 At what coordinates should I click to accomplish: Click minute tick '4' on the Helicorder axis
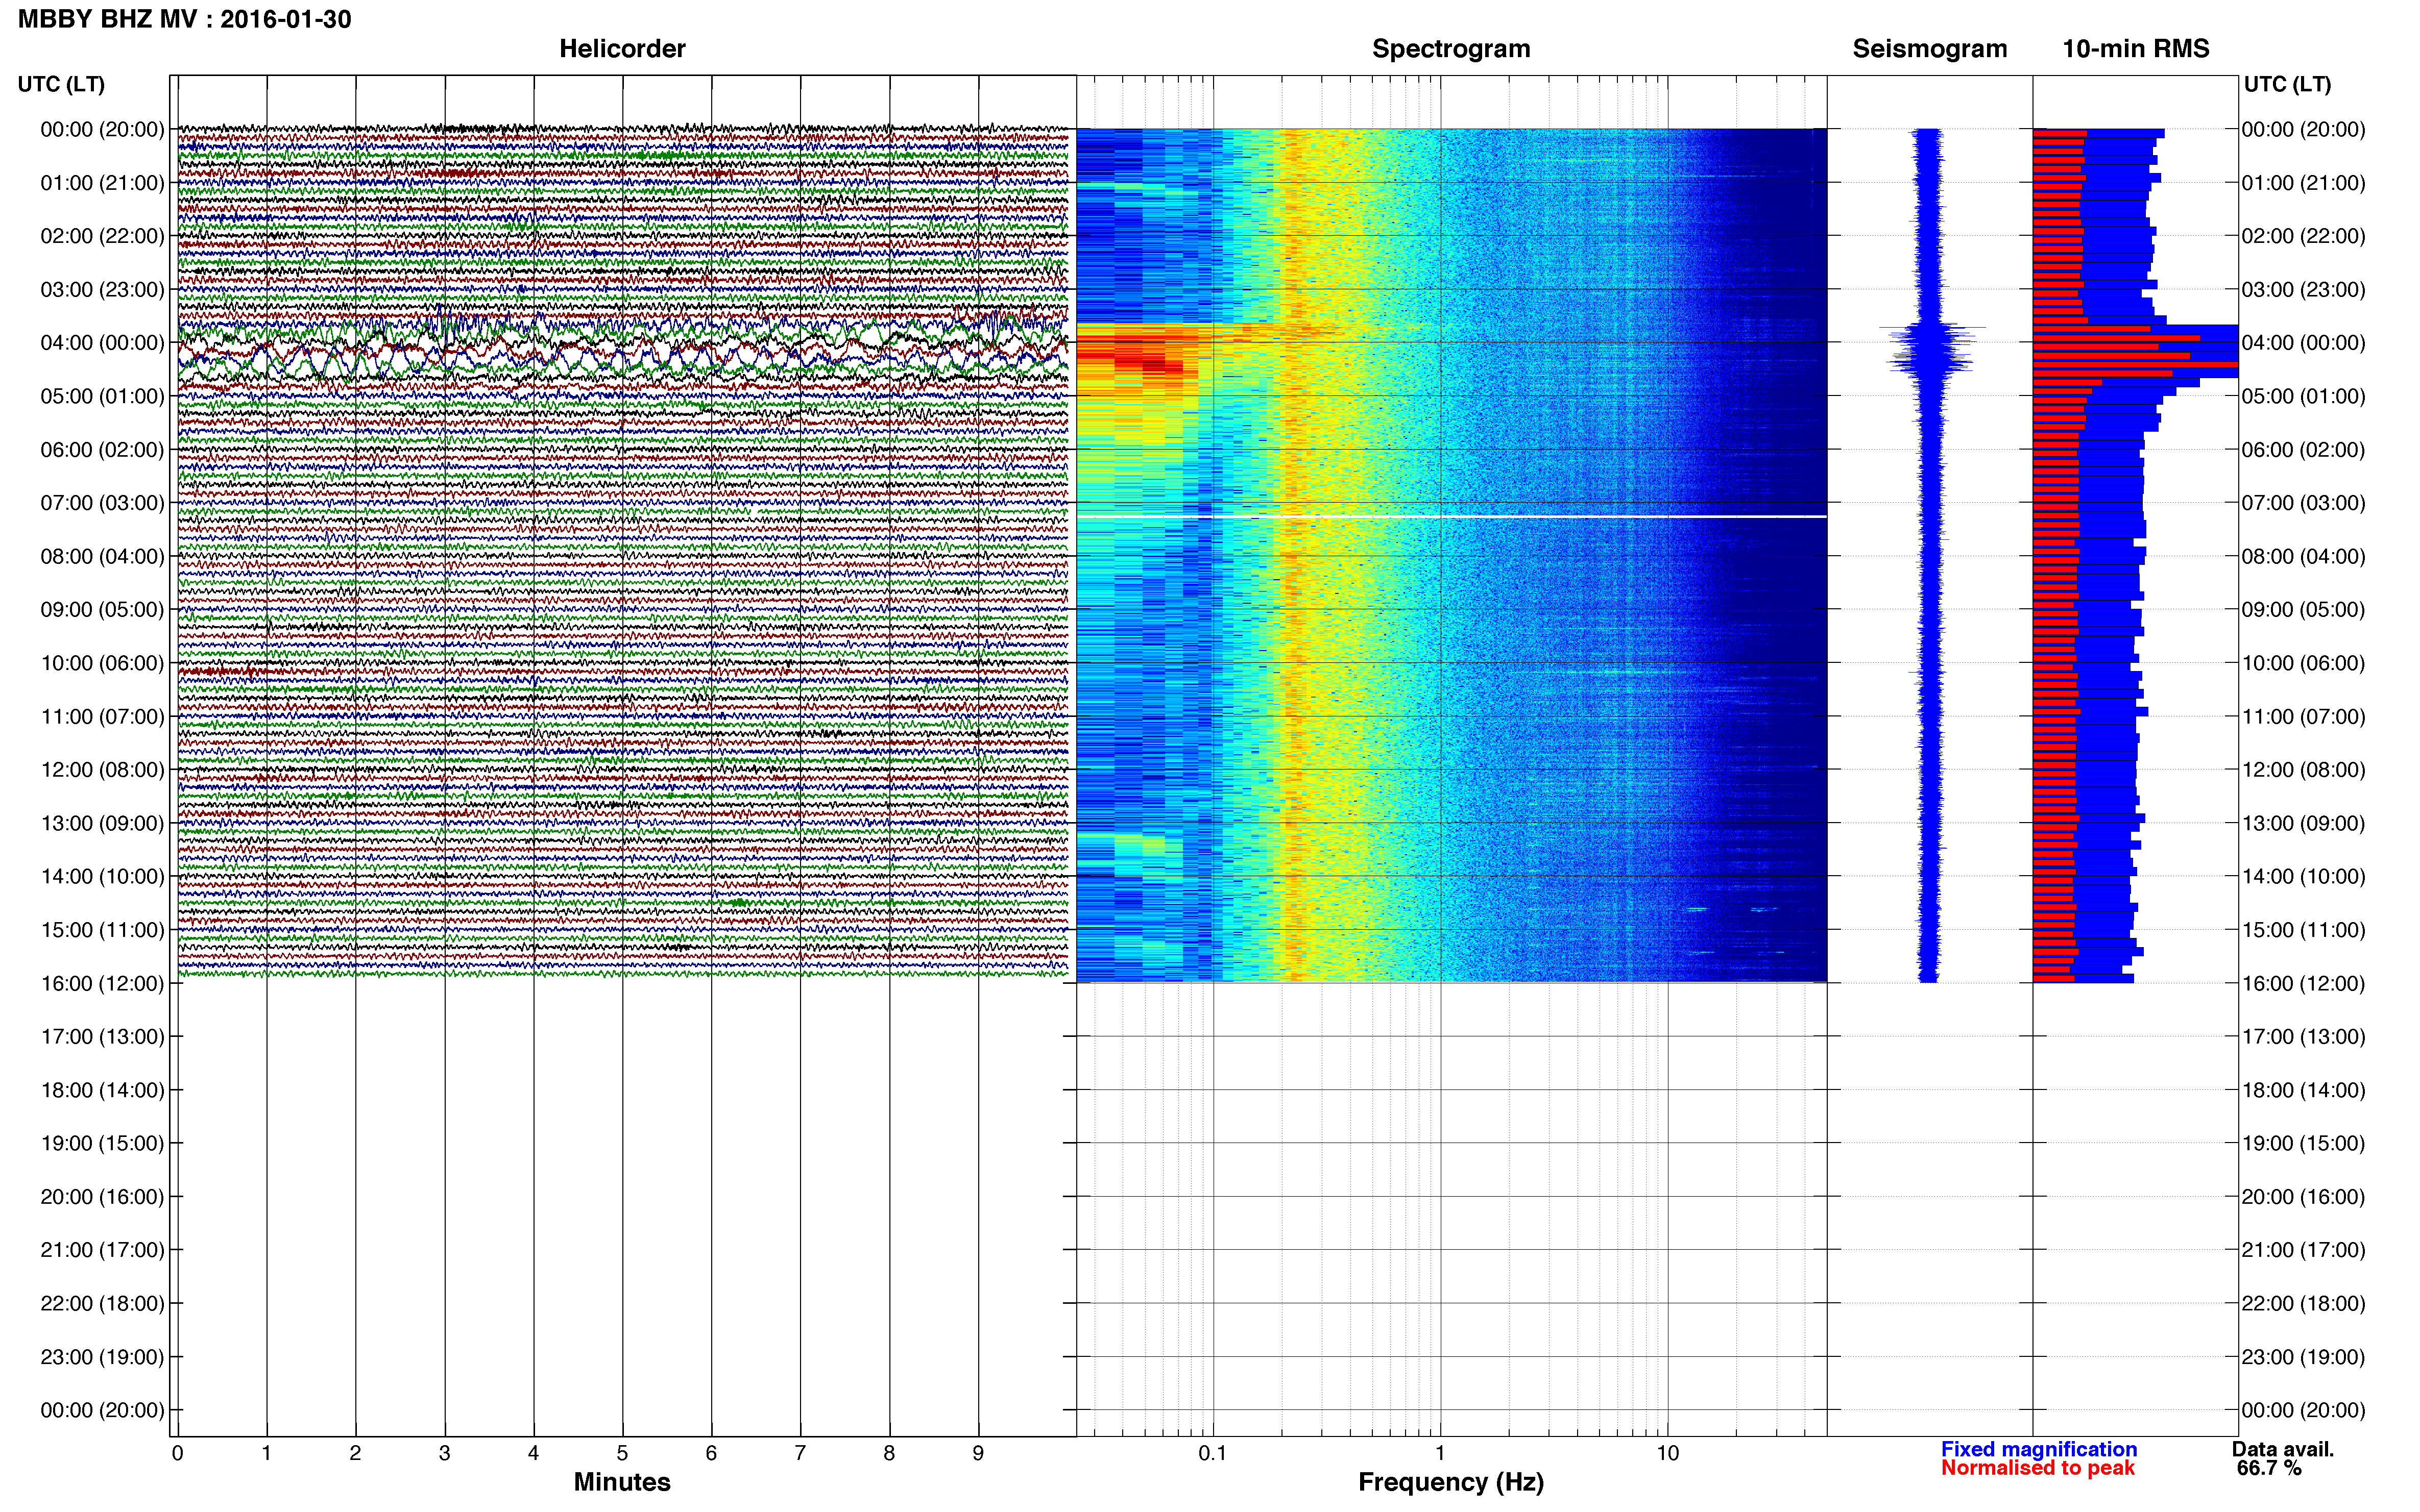[533, 1453]
